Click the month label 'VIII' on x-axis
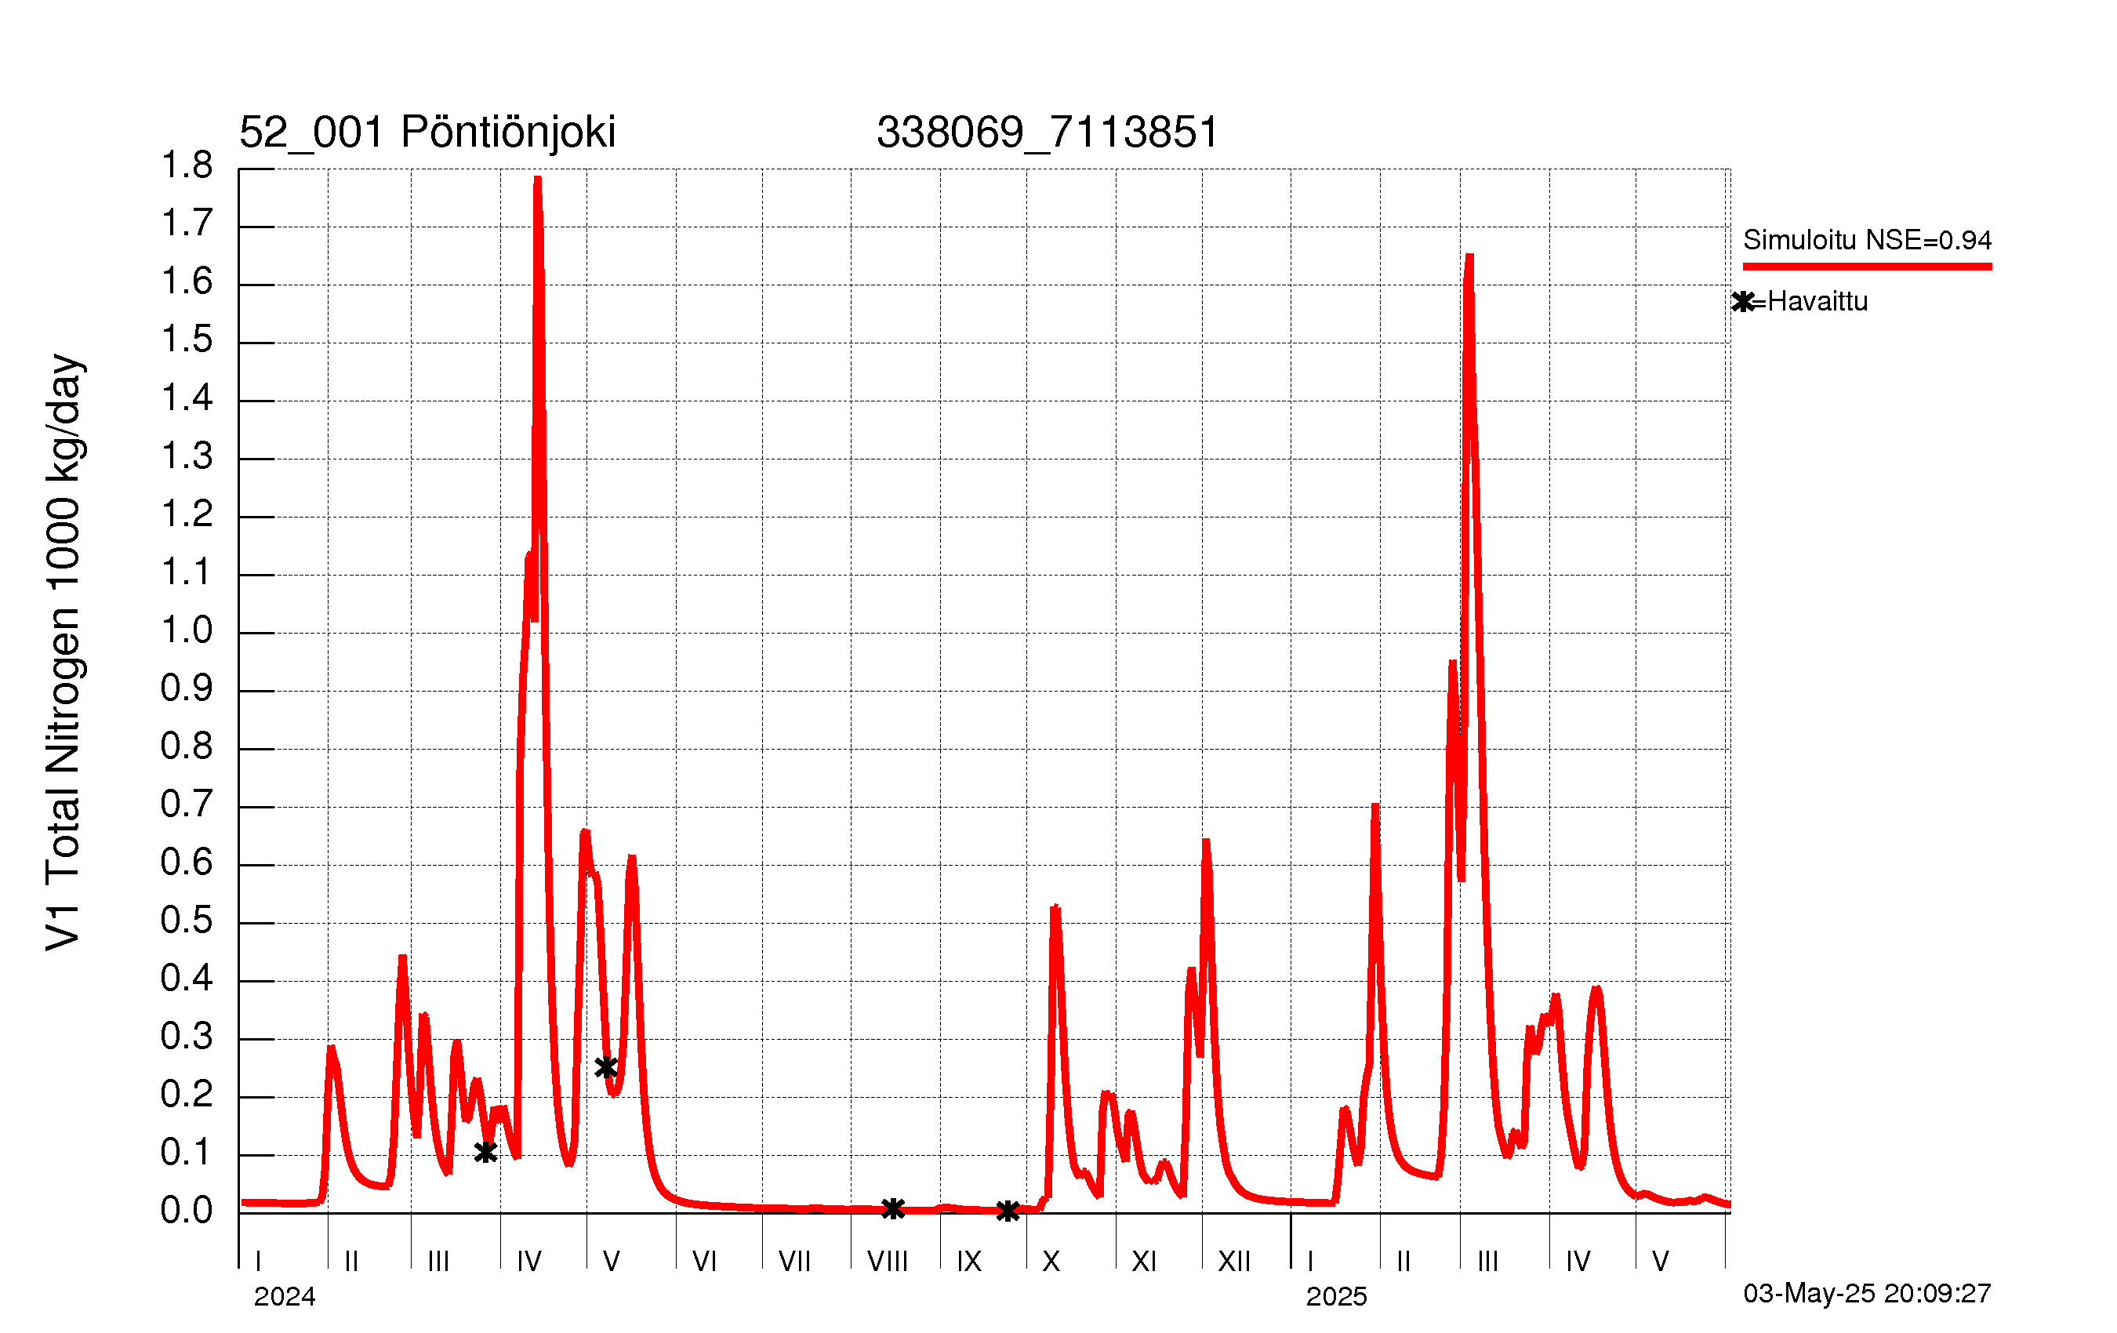The height and width of the screenshot is (1333, 2117). [x=887, y=1262]
